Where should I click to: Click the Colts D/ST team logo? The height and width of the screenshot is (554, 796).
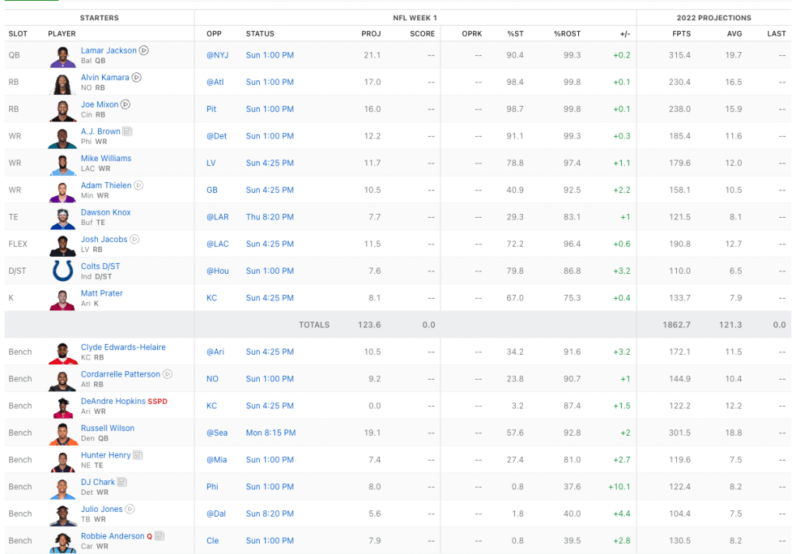pos(62,271)
